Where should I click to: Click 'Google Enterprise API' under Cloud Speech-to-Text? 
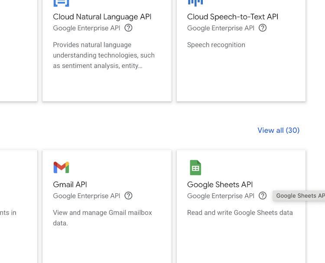click(x=221, y=28)
